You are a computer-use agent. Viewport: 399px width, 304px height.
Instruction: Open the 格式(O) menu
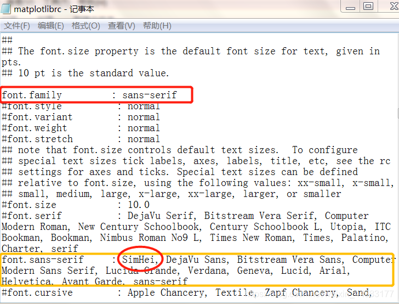(86, 26)
